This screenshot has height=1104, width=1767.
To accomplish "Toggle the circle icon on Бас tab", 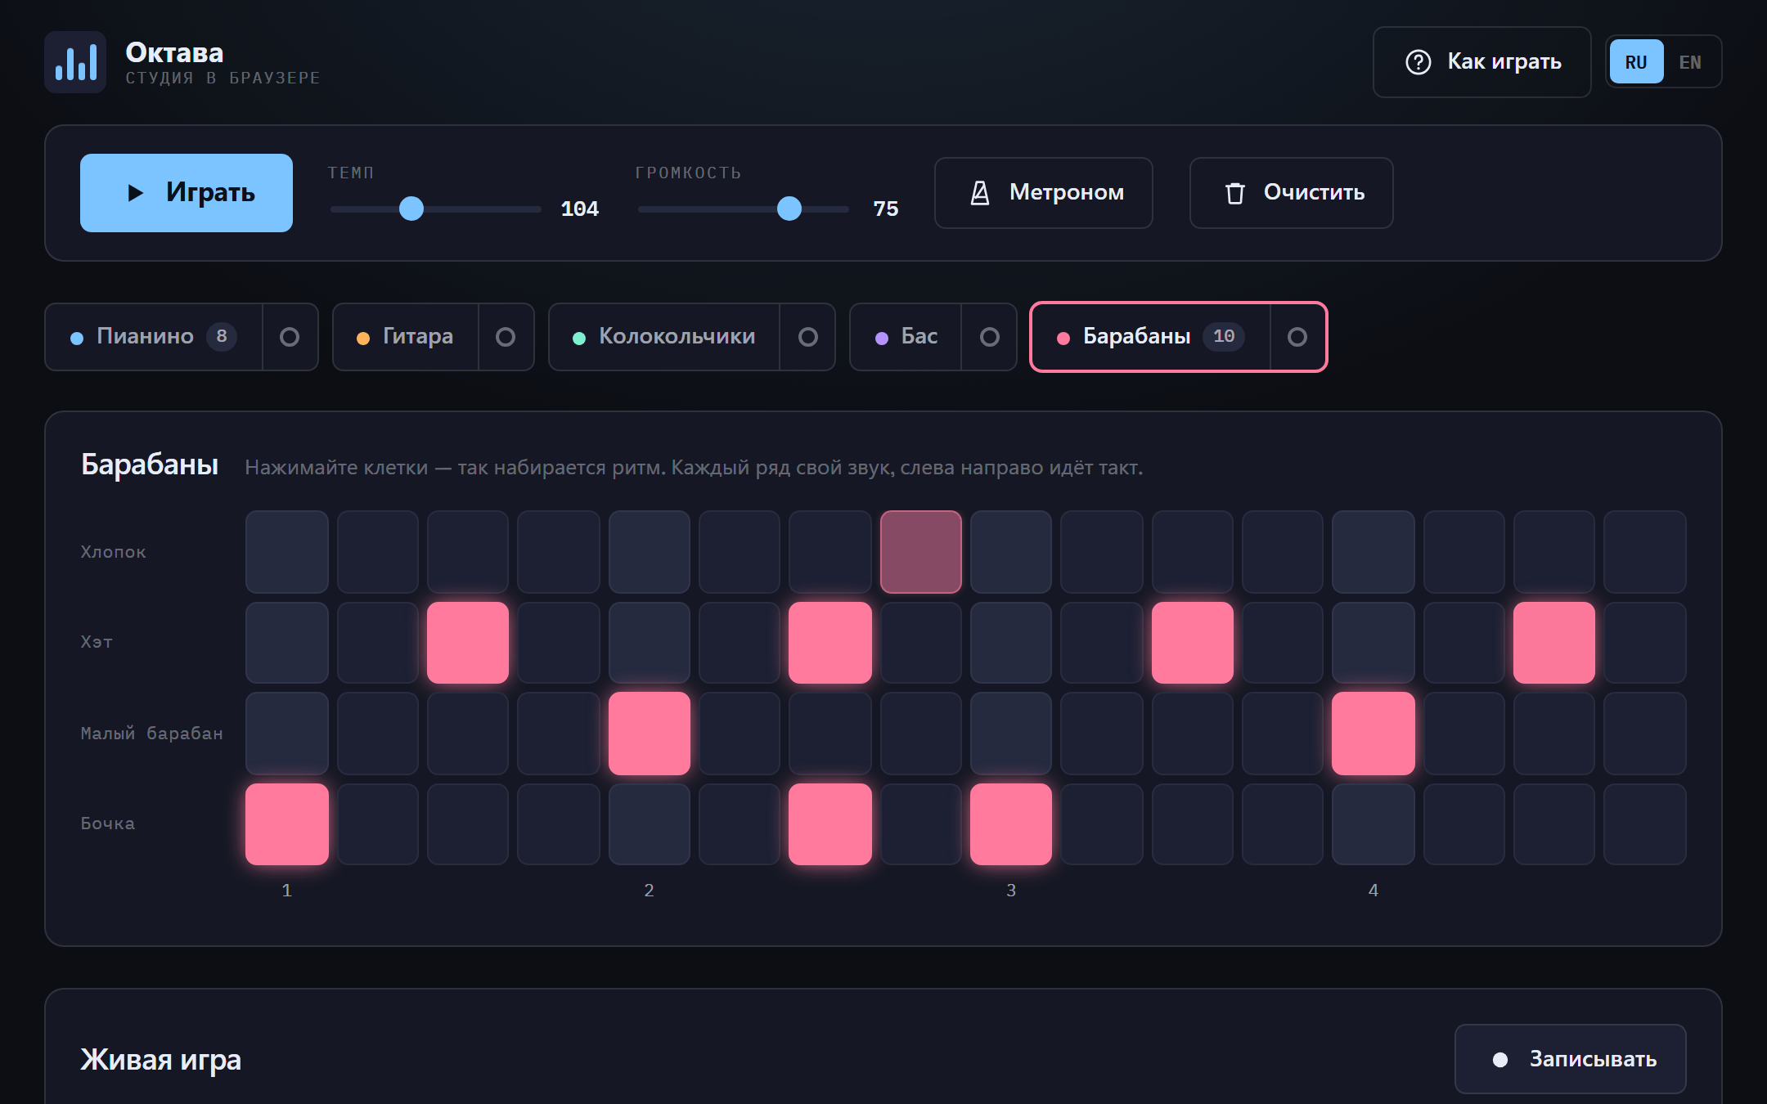I will pos(990,337).
